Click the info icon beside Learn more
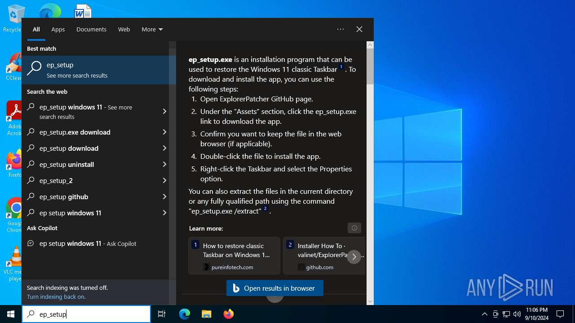Viewport: 575px width, 323px height. click(x=354, y=228)
